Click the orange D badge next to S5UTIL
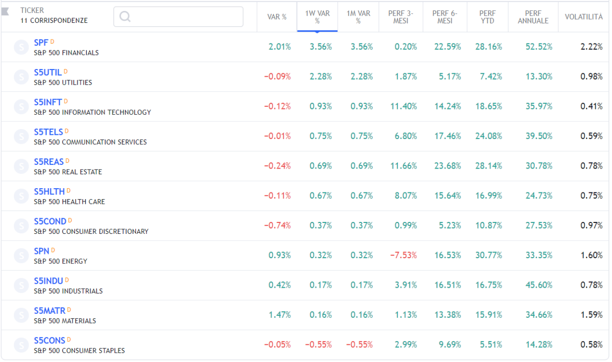Image resolution: width=612 pixels, height=362 pixels. 66,71
